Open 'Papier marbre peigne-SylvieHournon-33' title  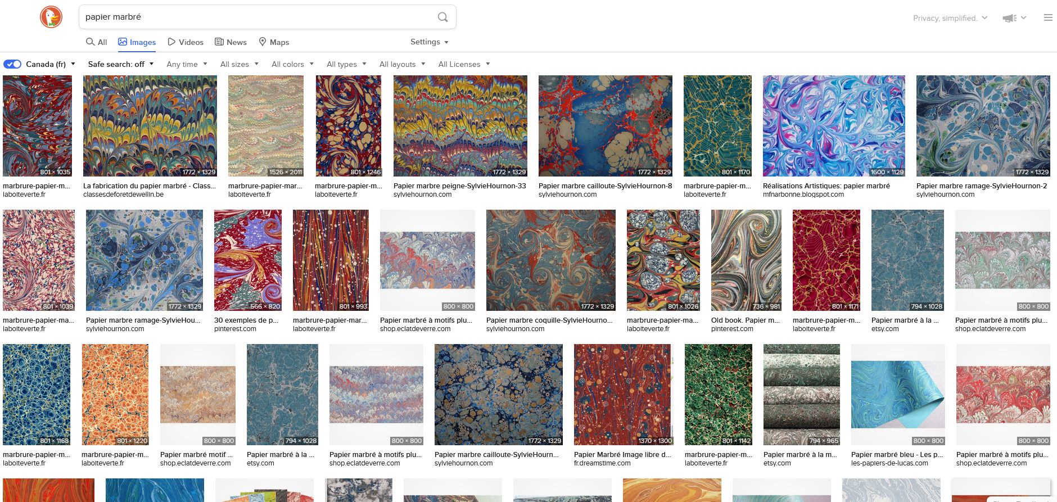coord(460,186)
